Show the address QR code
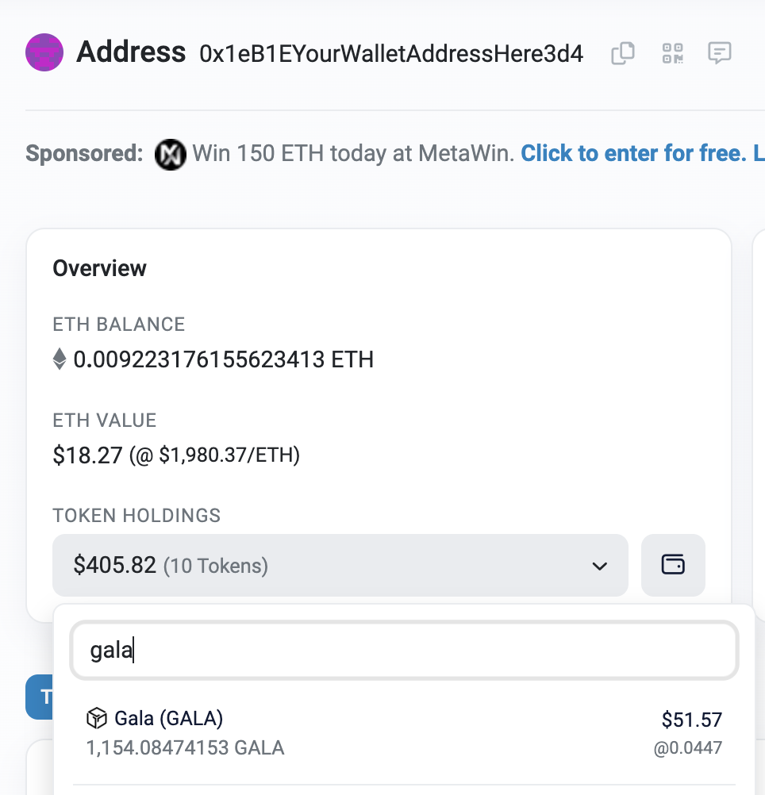765x795 pixels. pos(673,53)
